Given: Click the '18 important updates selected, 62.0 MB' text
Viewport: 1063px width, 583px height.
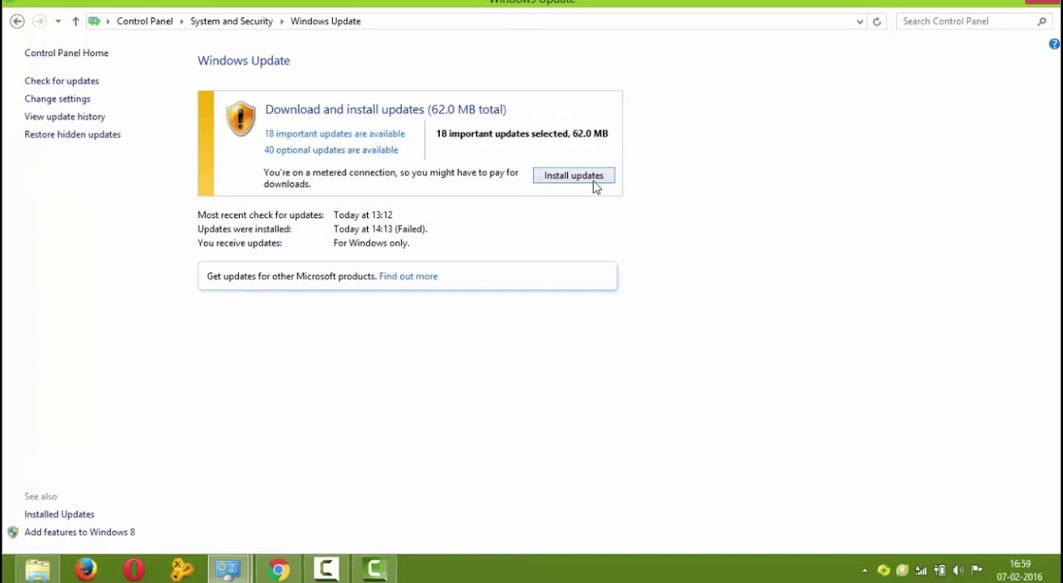Looking at the screenshot, I should click(522, 134).
